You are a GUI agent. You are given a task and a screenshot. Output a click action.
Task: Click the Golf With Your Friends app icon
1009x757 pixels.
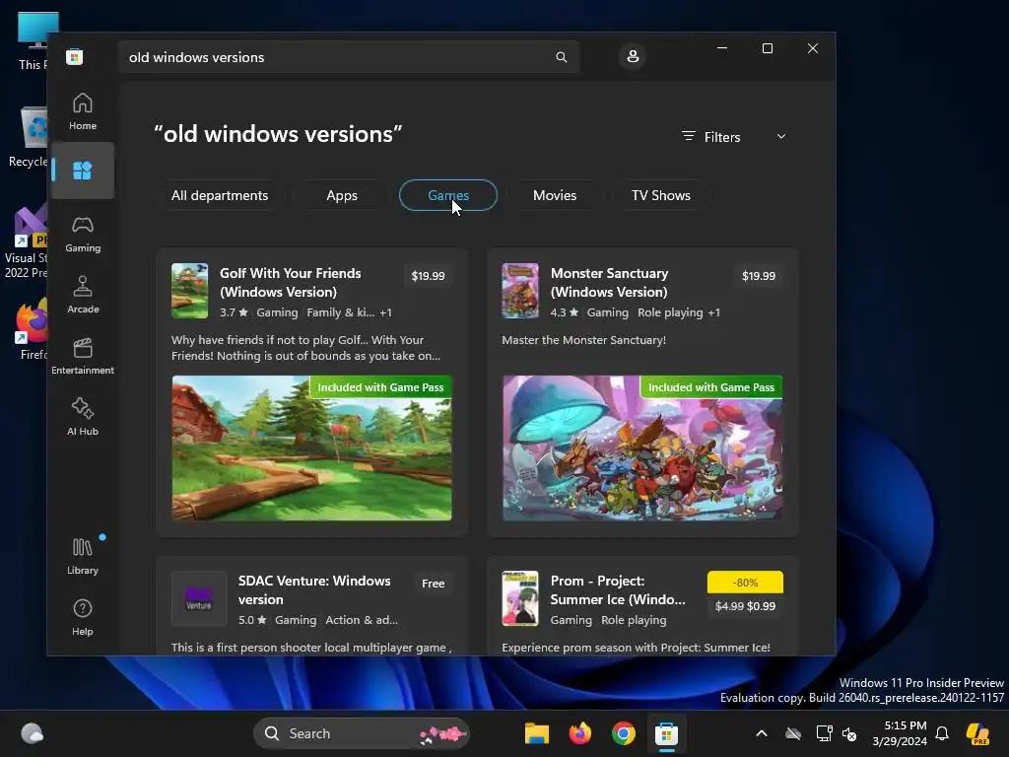point(189,291)
